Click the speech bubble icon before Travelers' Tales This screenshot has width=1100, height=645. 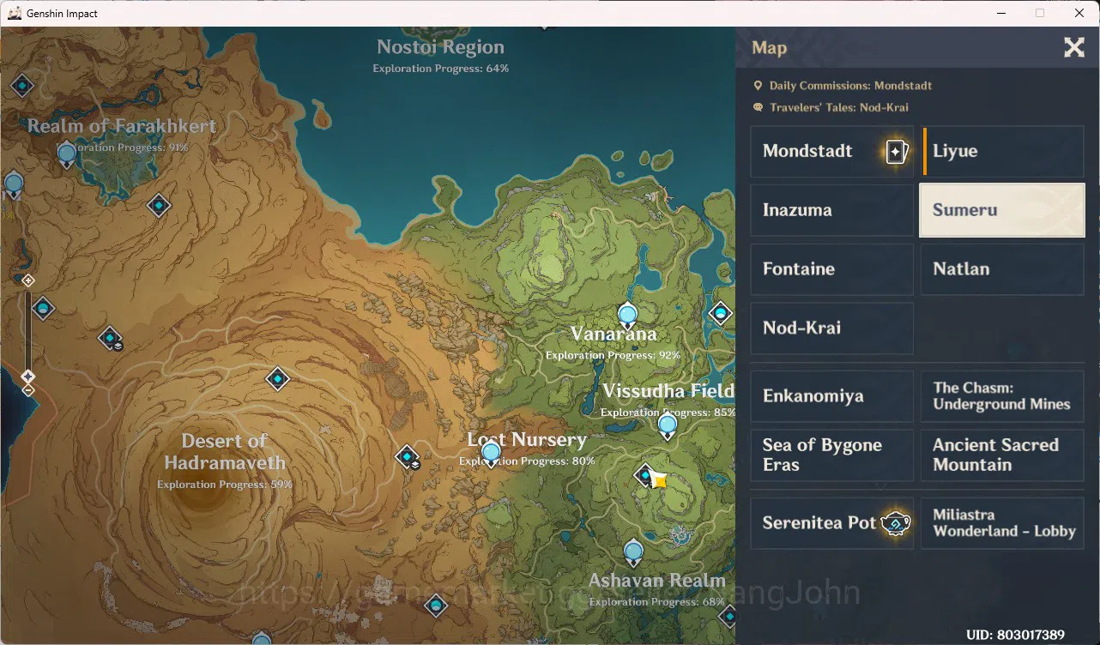coord(758,108)
